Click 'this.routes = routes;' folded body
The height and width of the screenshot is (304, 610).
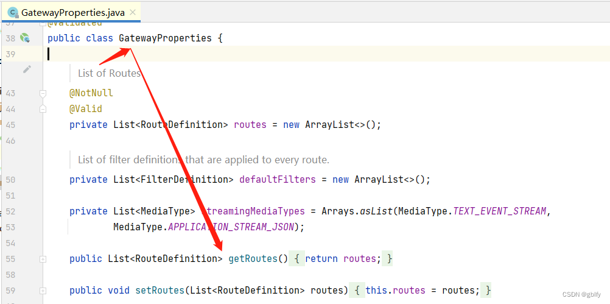(x=420, y=291)
